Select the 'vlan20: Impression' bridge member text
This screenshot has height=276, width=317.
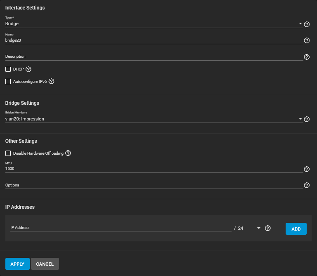tap(24, 119)
